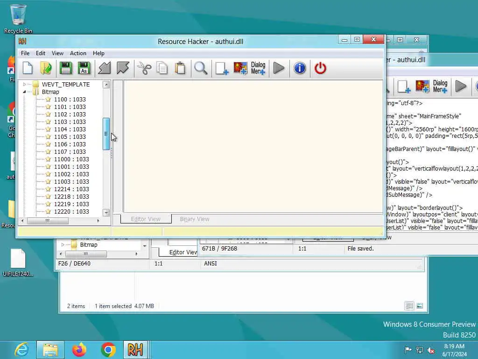The height and width of the screenshot is (359, 478).
Task: Click the Save As floppy icon
Action: point(84,68)
